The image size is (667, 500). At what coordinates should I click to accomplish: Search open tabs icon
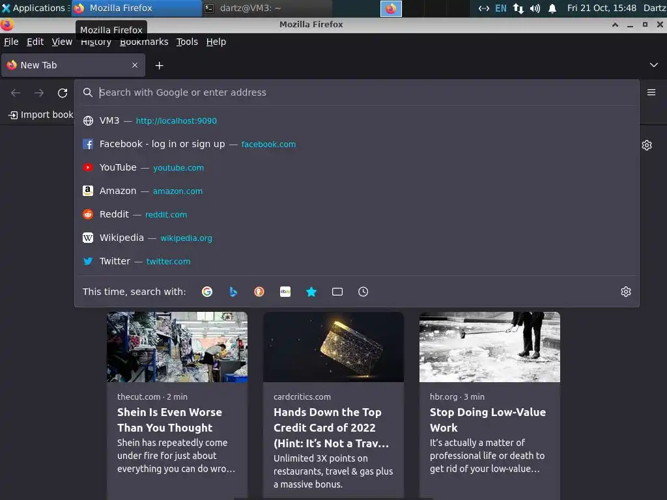click(x=337, y=292)
